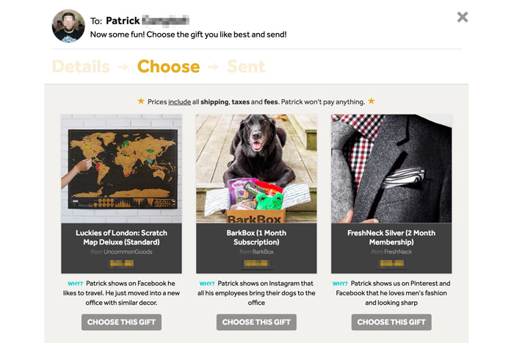The image size is (514, 343).
Task: Jump to the Sent step
Action: click(246, 67)
